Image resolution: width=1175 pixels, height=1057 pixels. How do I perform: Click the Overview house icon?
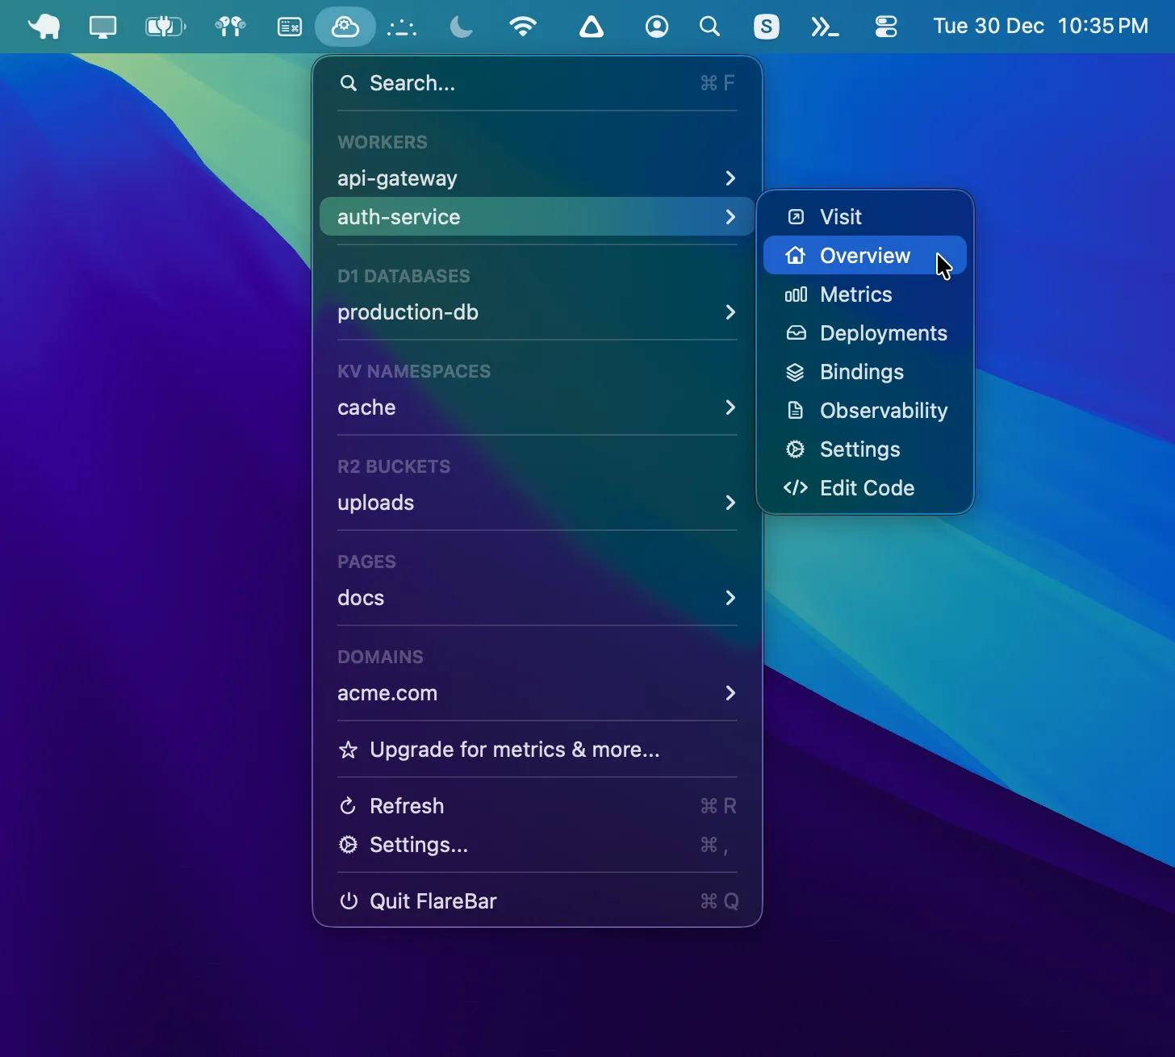click(x=796, y=255)
